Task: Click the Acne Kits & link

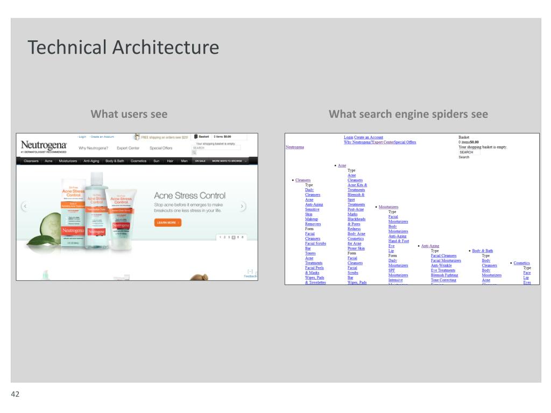Action: pyautogui.click(x=357, y=185)
